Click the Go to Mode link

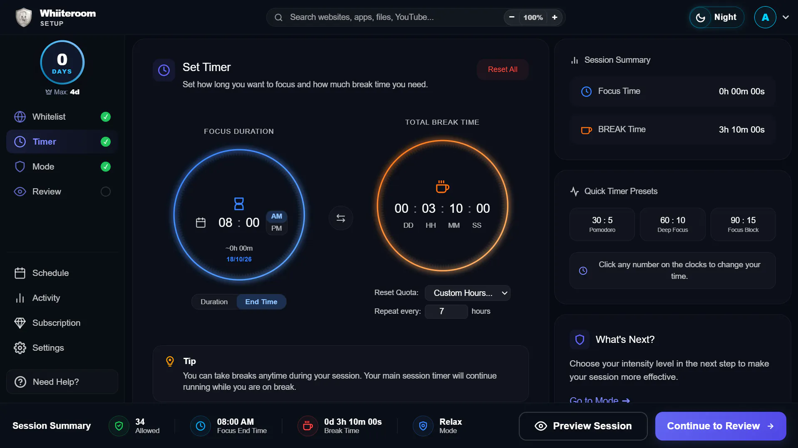[x=600, y=400]
